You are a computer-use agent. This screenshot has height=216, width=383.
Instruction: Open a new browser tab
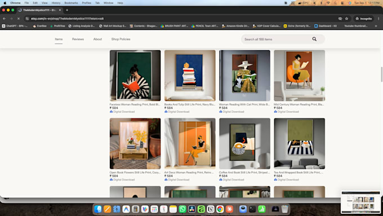coord(67,10)
